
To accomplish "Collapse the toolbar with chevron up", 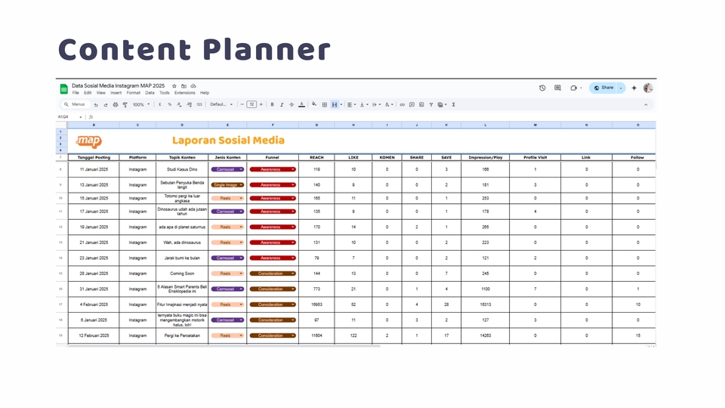I will (x=646, y=104).
